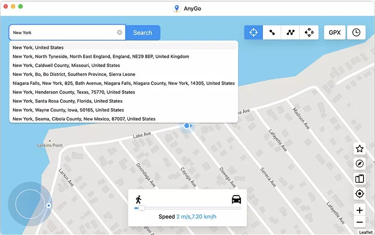Select the Niagara Falls, Bath Avenue suggestion
Viewport: 375px width, 235px height.
click(124, 83)
